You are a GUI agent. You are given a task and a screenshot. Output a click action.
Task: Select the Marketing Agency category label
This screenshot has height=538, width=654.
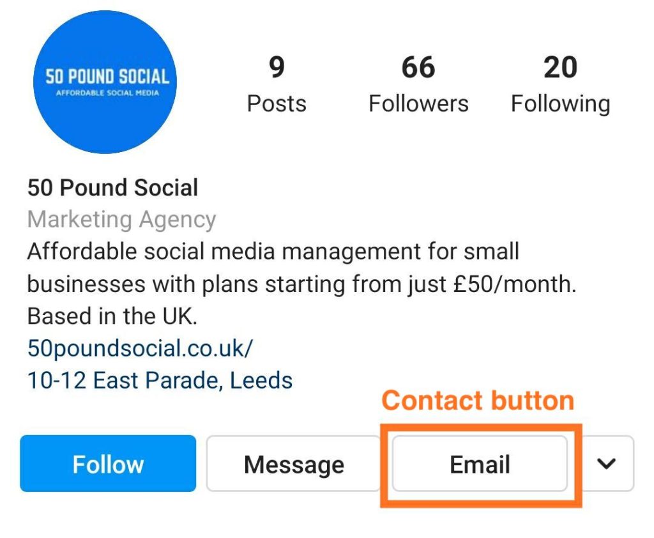(121, 220)
